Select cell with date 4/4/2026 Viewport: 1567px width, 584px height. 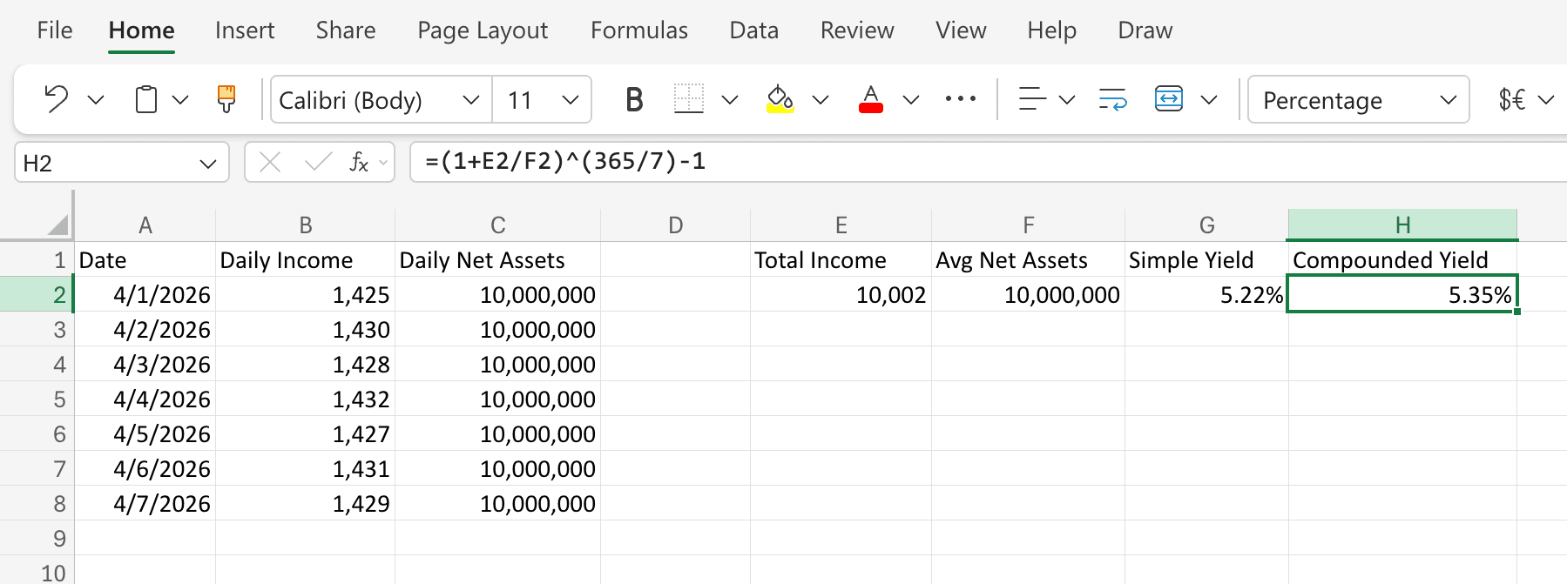pyautogui.click(x=145, y=399)
